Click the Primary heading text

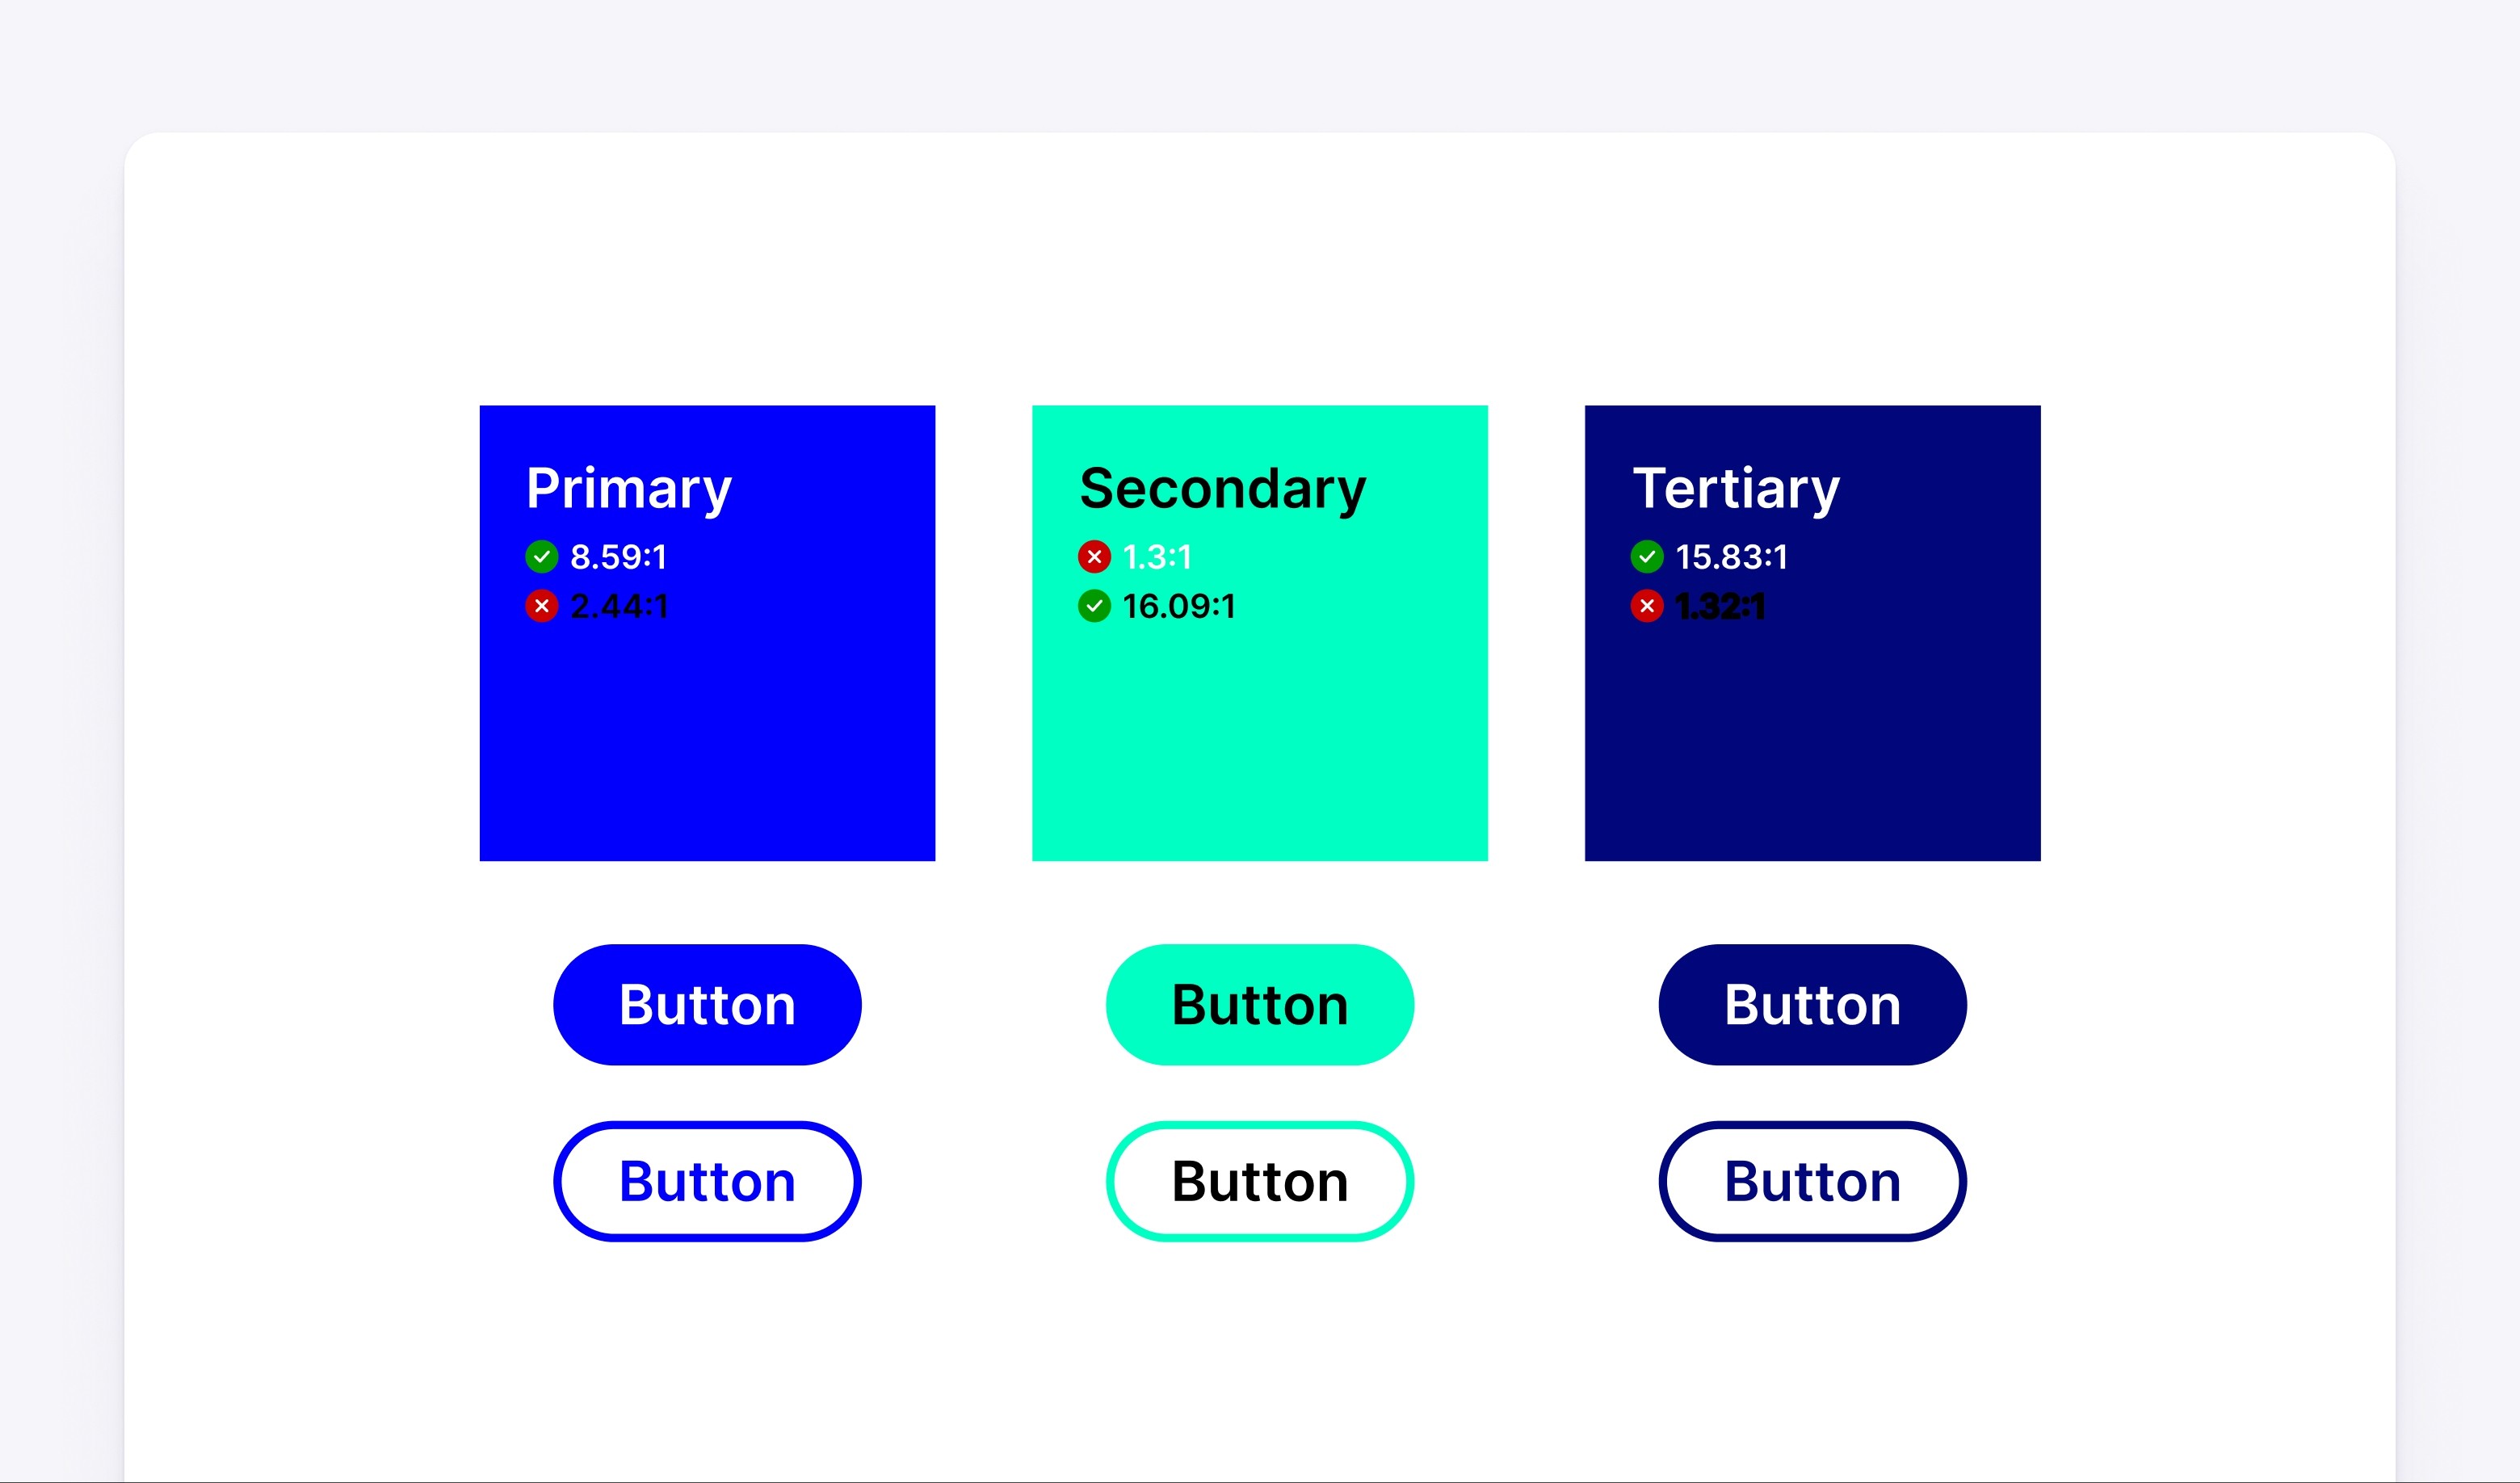click(x=629, y=490)
